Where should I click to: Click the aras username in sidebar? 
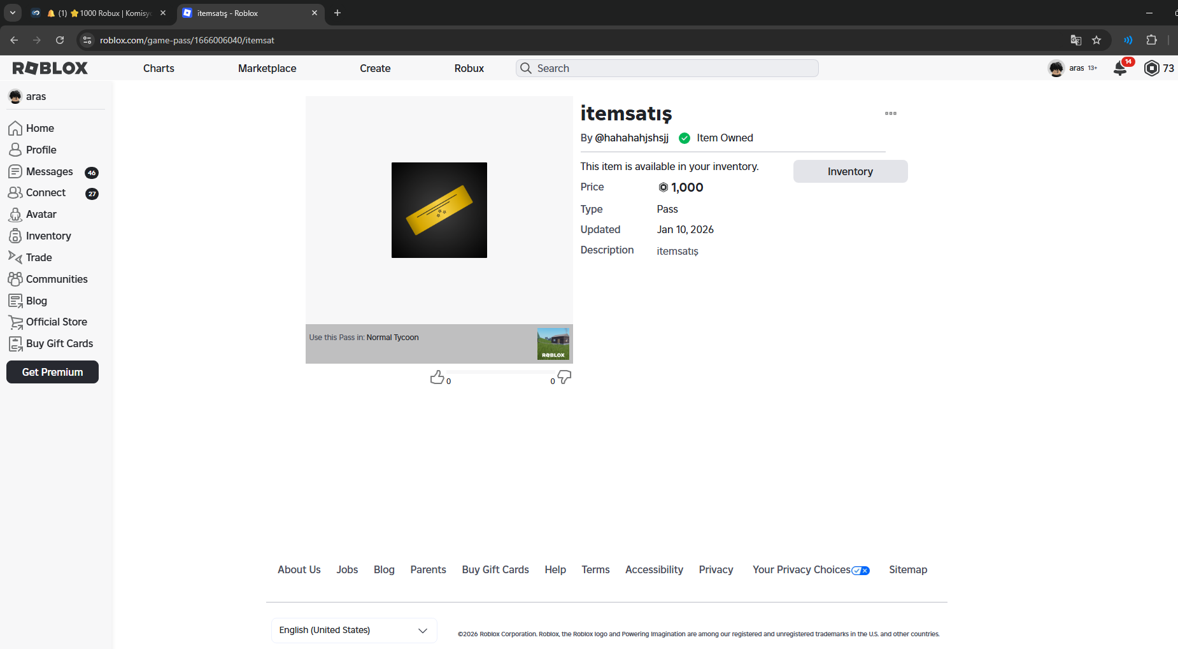36,97
